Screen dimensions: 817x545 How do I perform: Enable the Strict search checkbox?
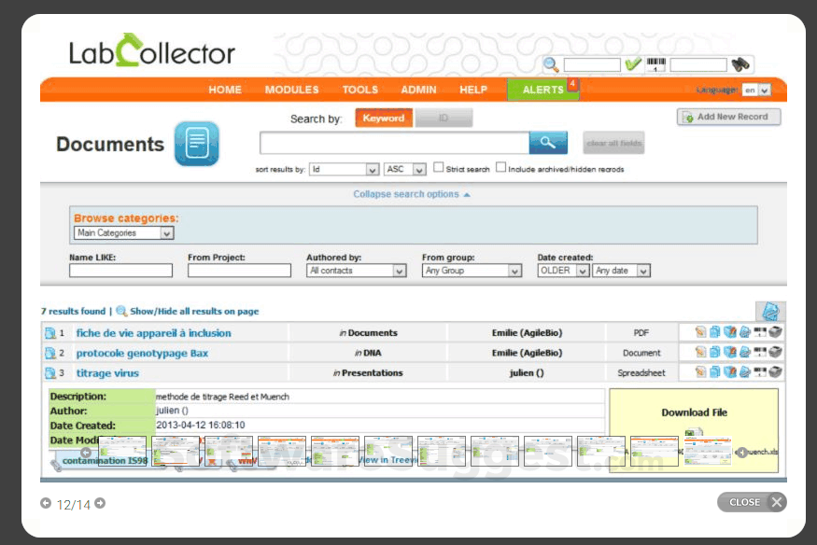click(x=438, y=166)
